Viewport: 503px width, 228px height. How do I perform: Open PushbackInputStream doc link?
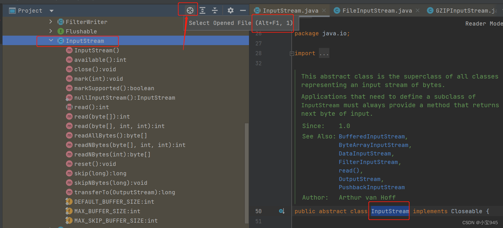click(372, 187)
